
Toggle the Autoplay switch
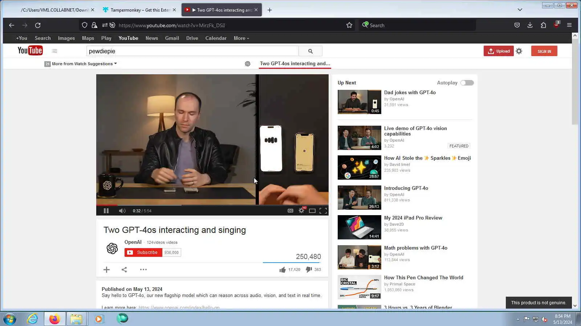tap(467, 83)
